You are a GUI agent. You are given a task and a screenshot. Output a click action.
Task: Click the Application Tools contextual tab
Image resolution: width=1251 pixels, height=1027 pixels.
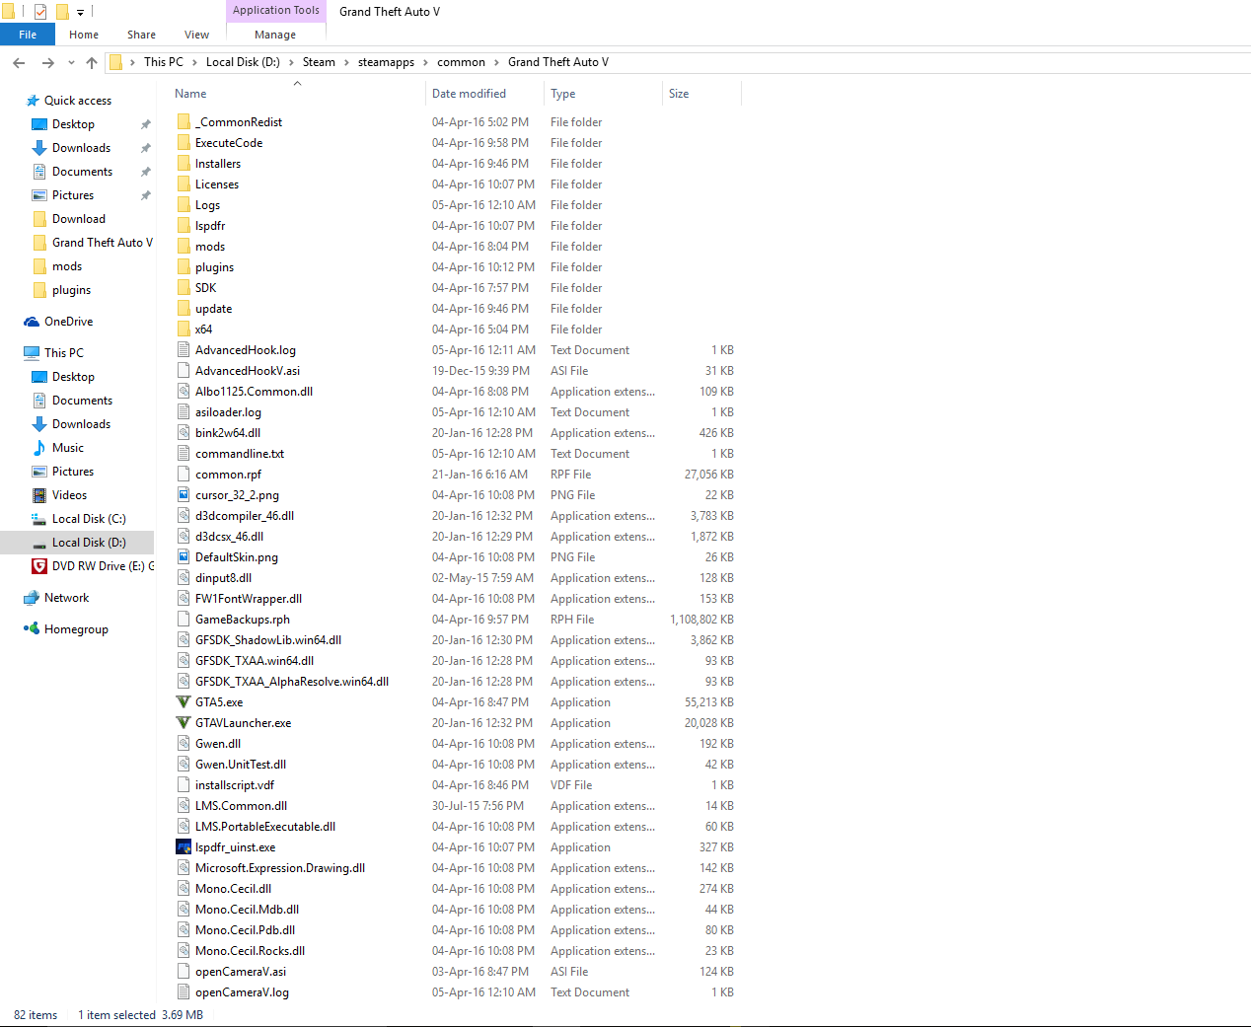(x=276, y=11)
